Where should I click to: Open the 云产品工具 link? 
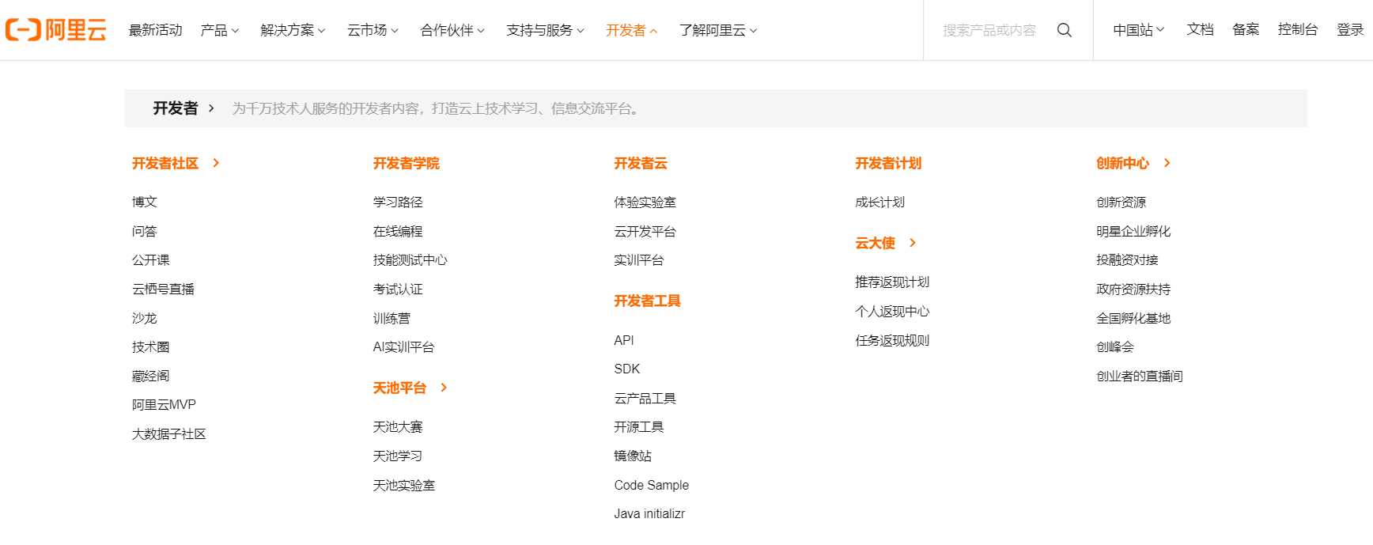click(x=645, y=398)
